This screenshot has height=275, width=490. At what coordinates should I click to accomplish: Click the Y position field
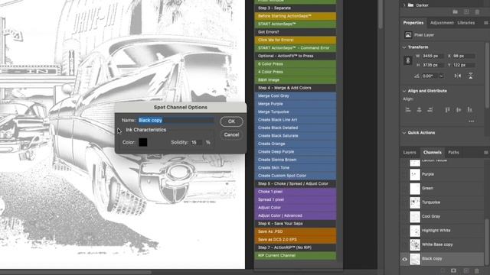point(464,65)
